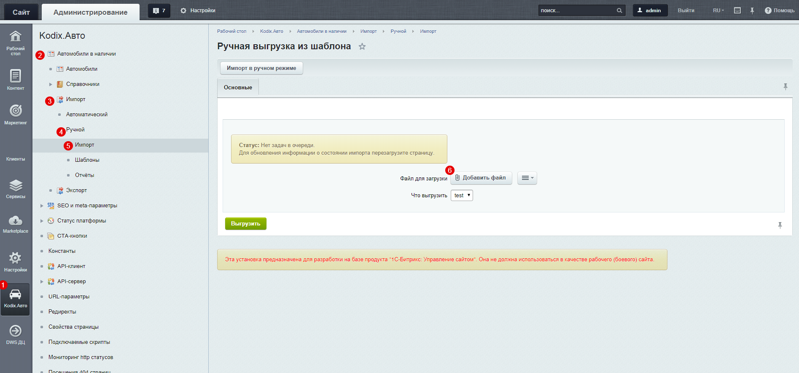Open notifications counter showing 7
799x373 pixels.
[159, 11]
